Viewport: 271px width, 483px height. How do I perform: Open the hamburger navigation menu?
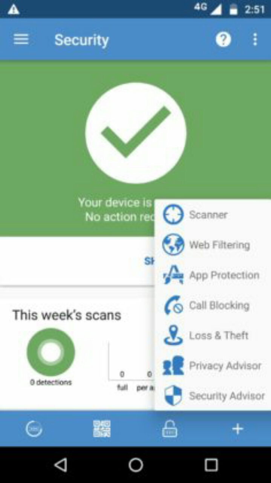21,39
